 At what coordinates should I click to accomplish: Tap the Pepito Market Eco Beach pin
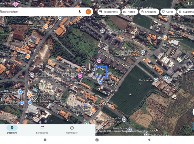pos(30,102)
